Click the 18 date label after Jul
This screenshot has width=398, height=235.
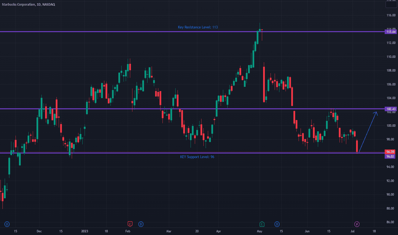click(x=374, y=231)
